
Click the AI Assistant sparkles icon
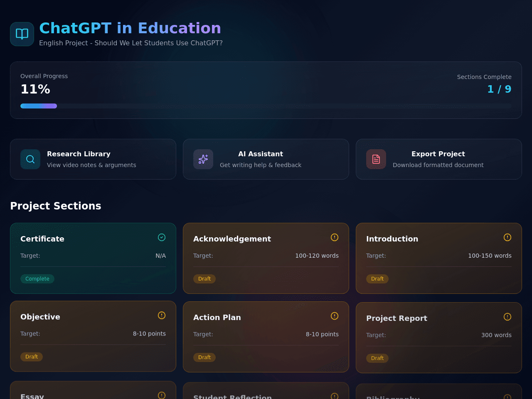pyautogui.click(x=203, y=159)
